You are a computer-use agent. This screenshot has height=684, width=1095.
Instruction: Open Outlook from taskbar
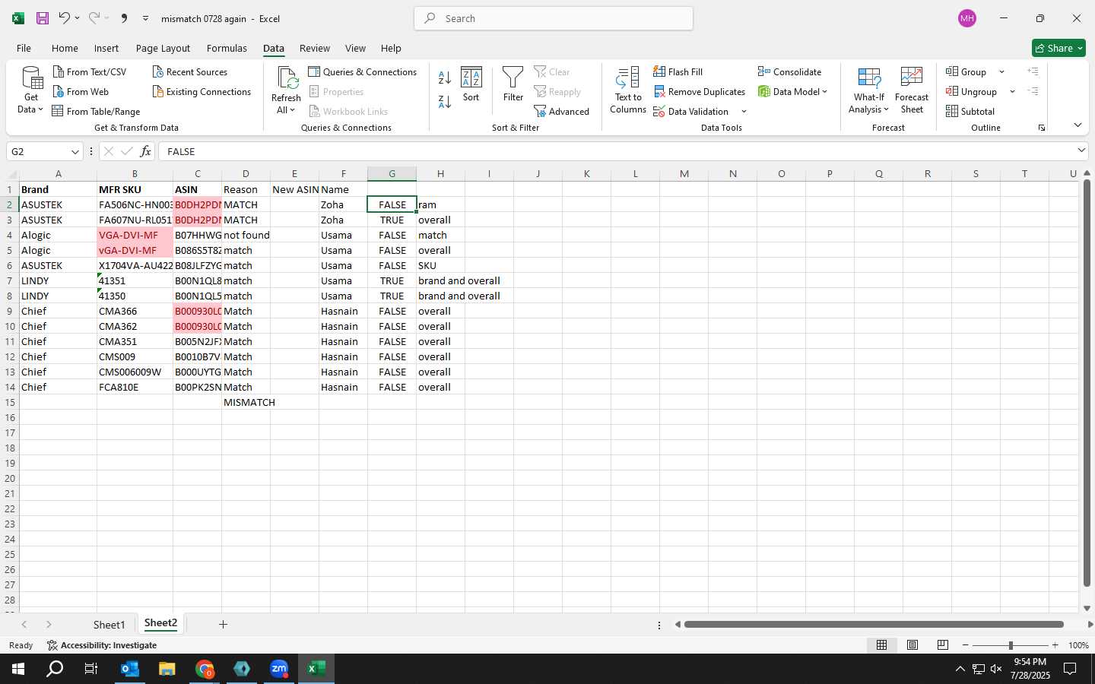tap(130, 669)
